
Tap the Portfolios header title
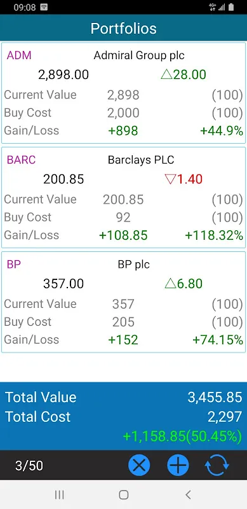(123, 28)
